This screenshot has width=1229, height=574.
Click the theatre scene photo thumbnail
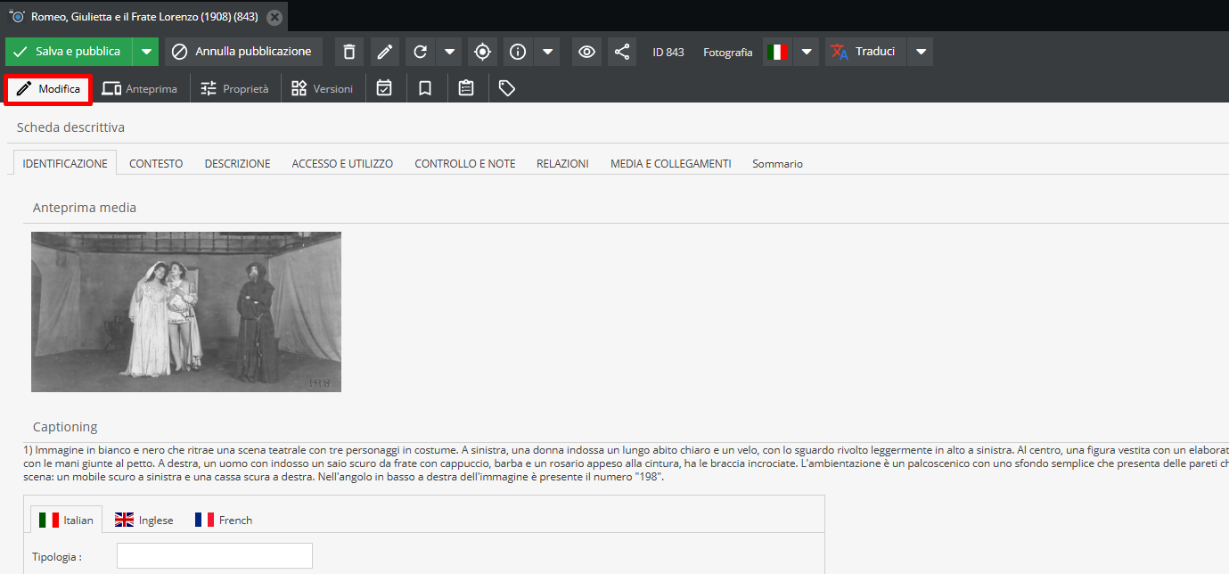click(186, 312)
